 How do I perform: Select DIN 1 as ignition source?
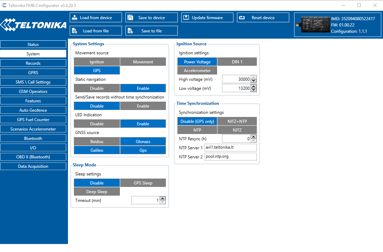[237, 62]
